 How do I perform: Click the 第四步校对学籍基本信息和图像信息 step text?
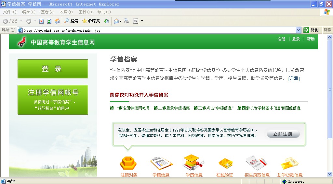tap(269, 108)
